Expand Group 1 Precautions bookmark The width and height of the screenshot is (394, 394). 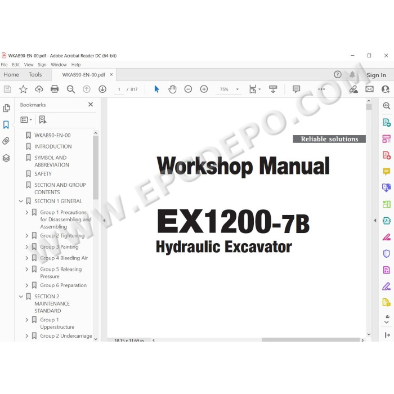26,212
